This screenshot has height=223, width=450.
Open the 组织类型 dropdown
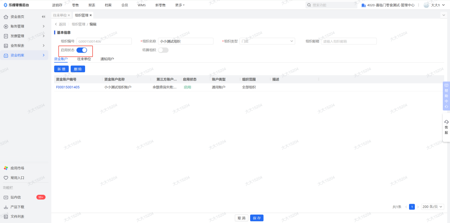pos(267,41)
